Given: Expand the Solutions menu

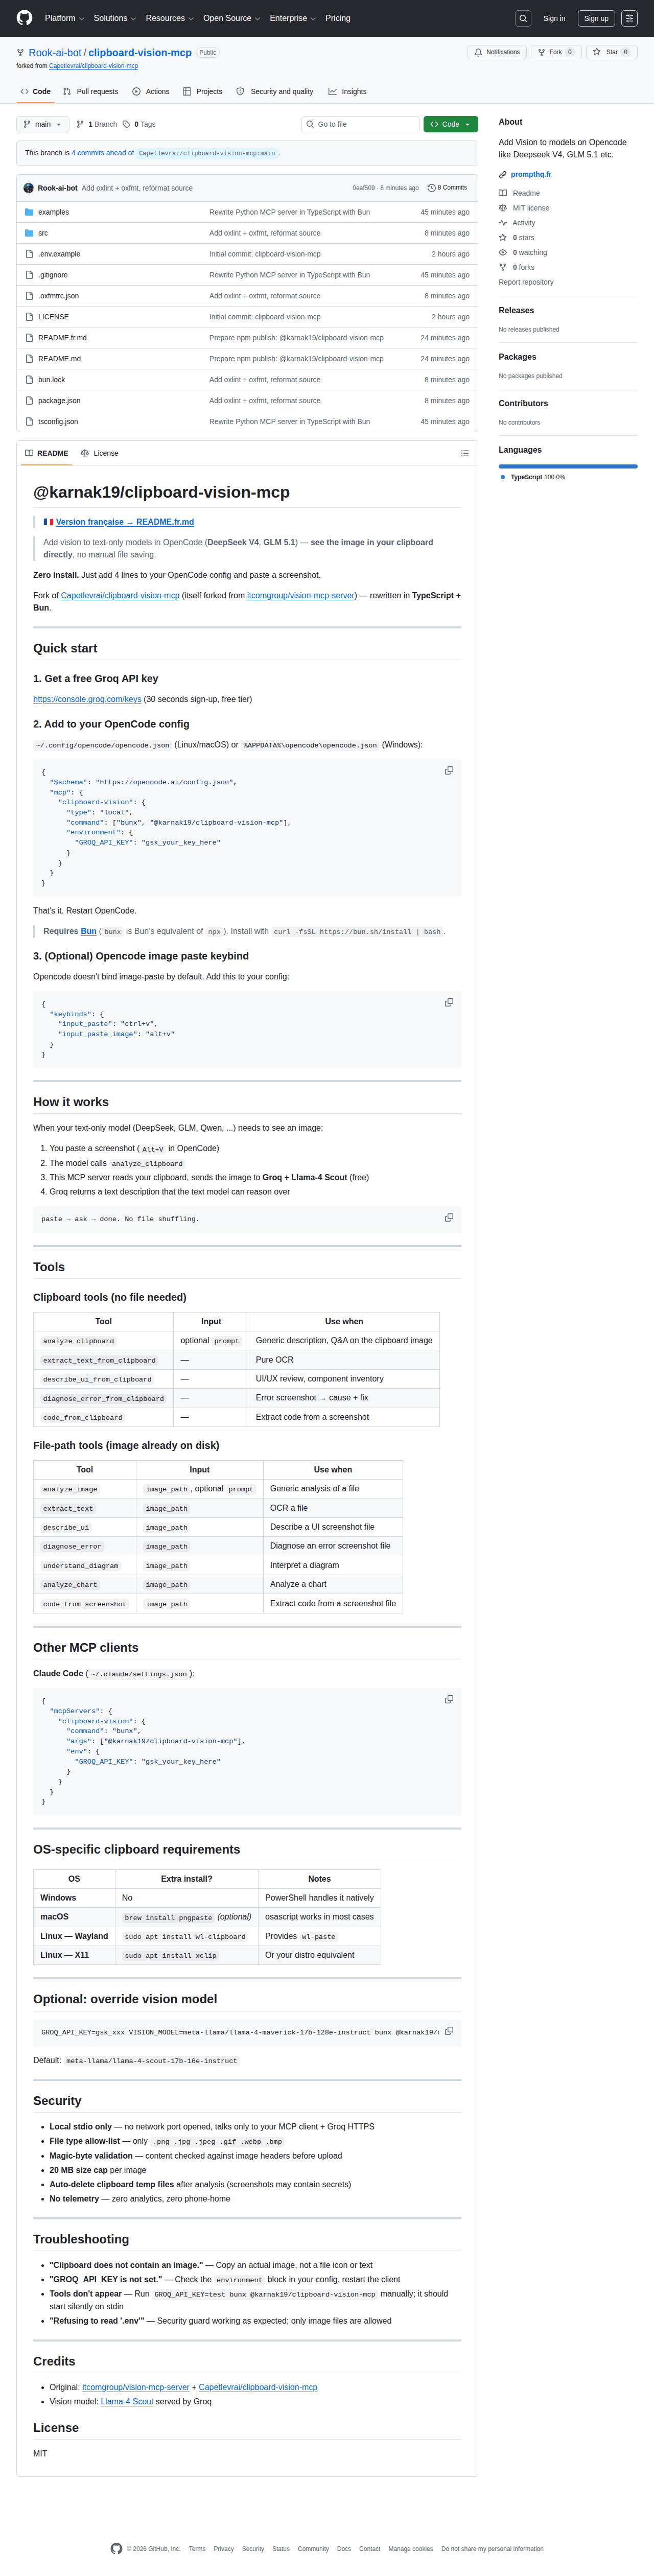Looking at the screenshot, I should (x=114, y=18).
